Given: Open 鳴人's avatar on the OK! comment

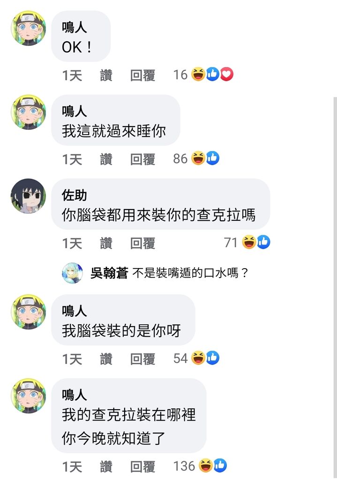Looking at the screenshot, I should click(29, 28).
